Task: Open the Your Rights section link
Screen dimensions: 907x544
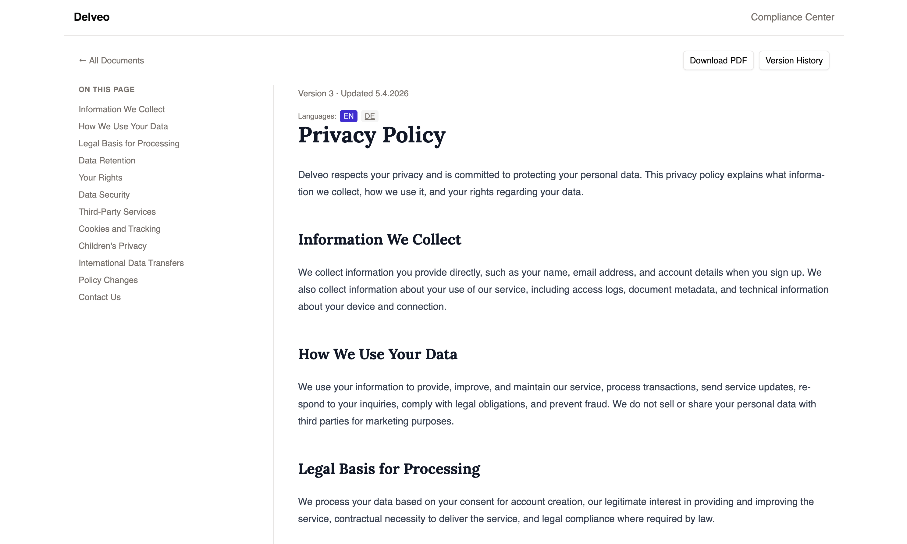Action: pyautogui.click(x=100, y=177)
